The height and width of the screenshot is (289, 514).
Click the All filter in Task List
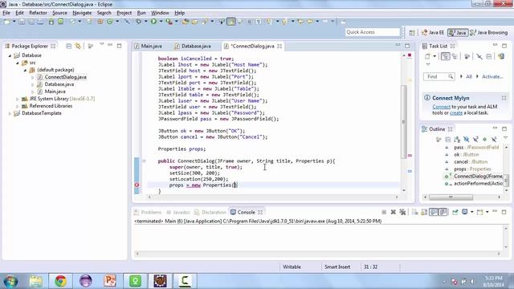469,76
